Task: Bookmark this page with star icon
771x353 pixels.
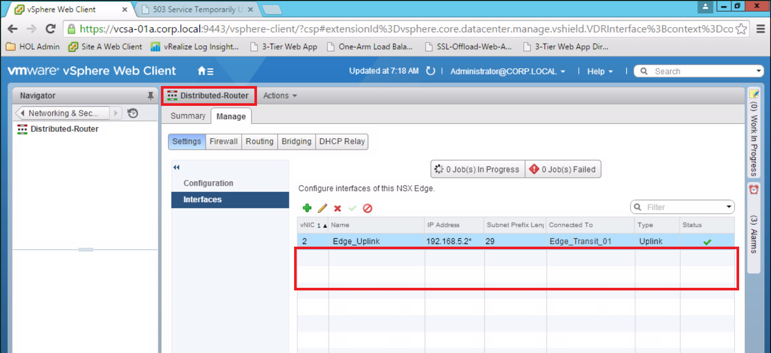Action: point(741,29)
